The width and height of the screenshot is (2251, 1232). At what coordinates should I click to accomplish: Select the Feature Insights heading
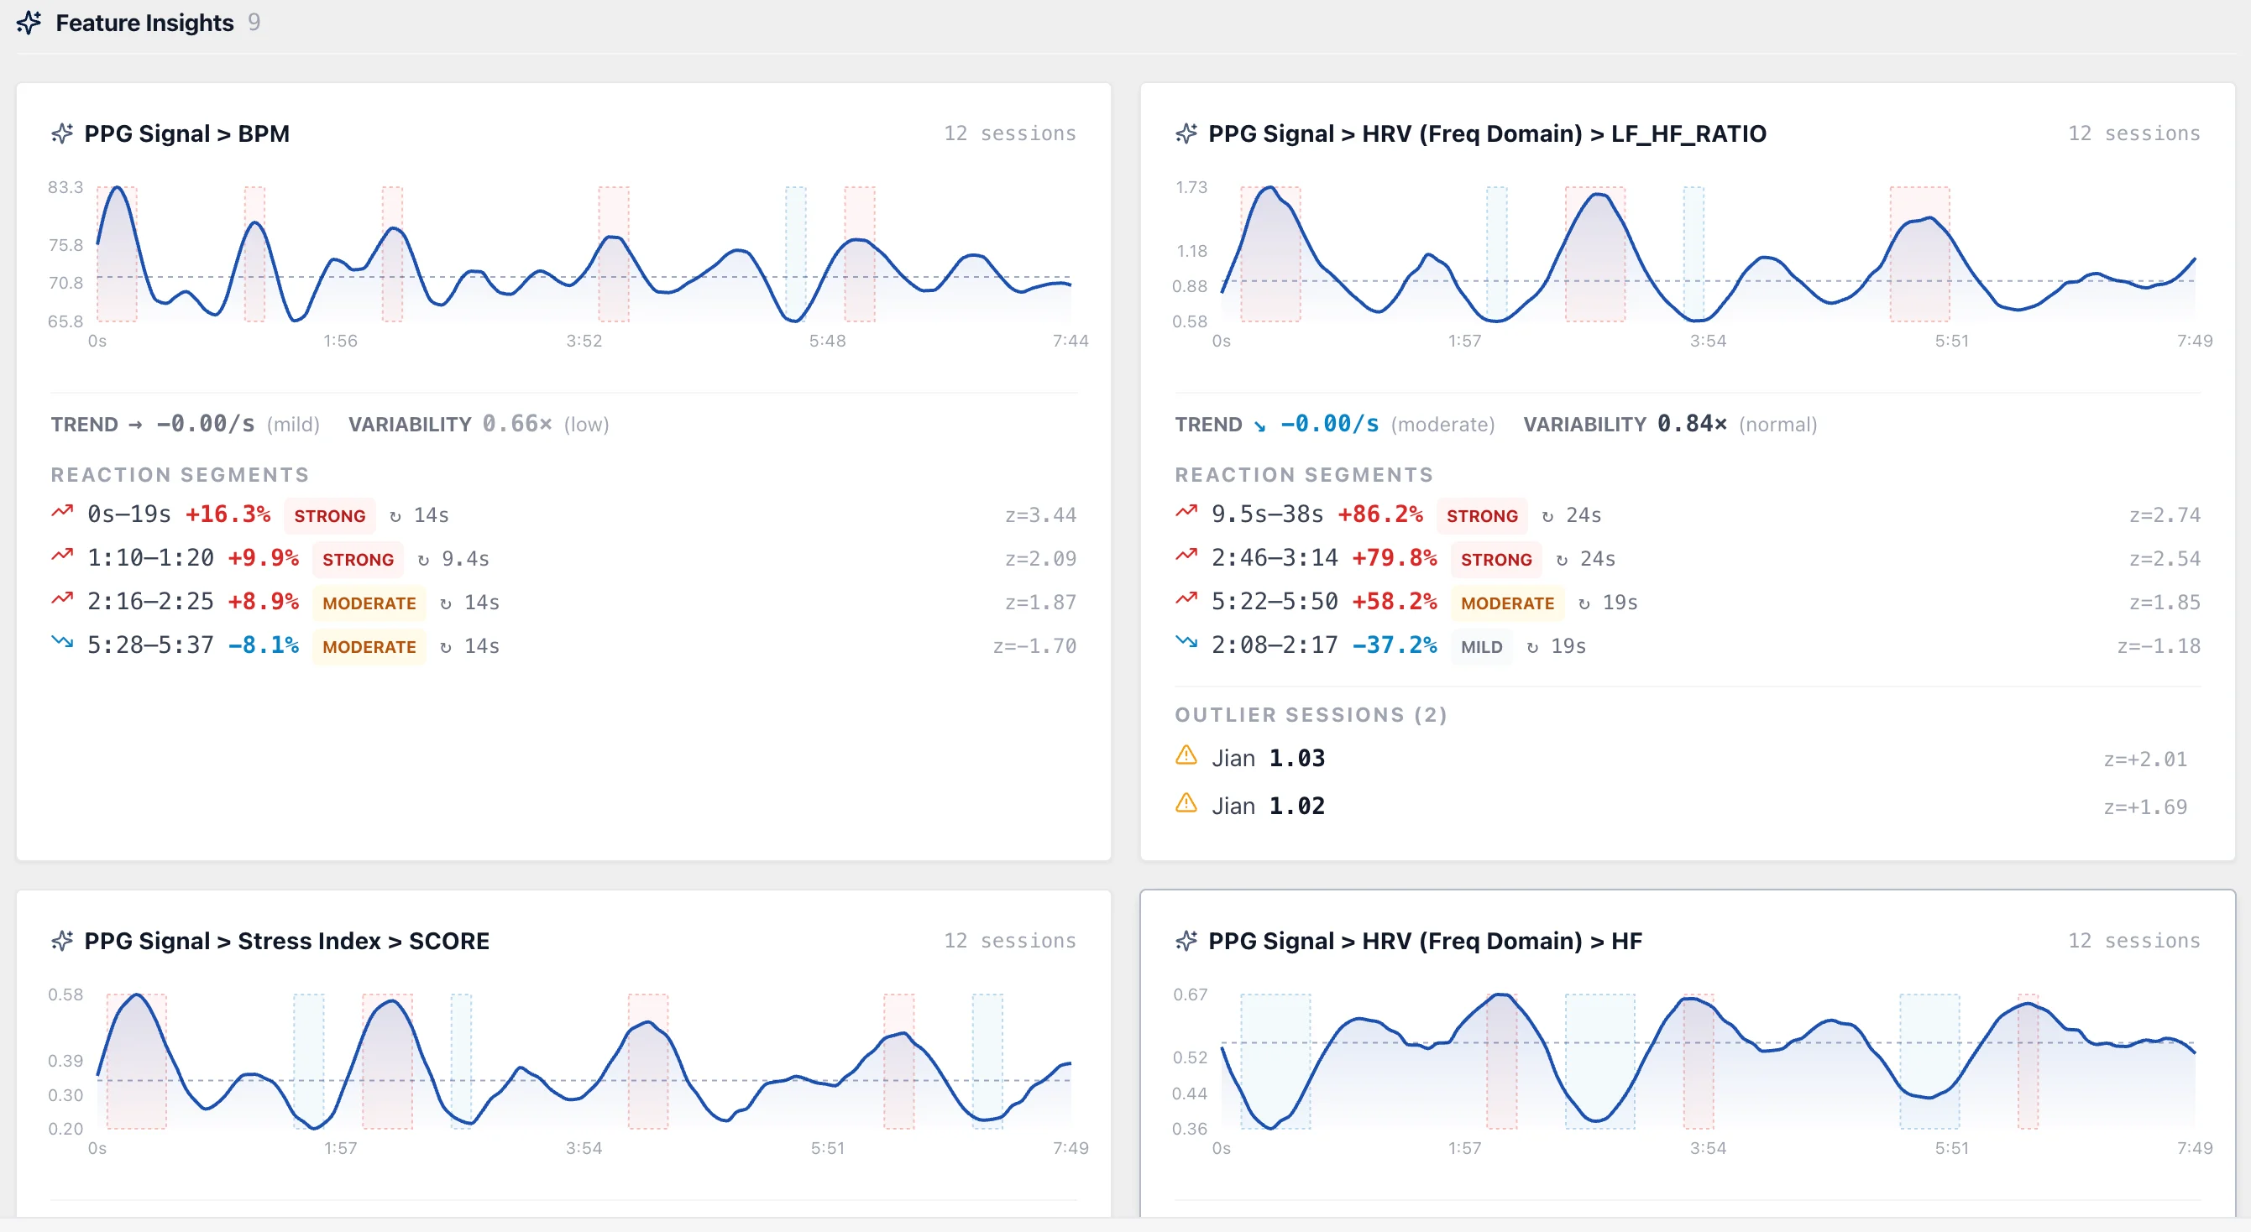pos(145,23)
